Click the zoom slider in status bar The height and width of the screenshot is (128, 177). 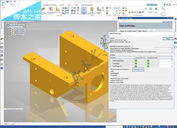point(159,127)
